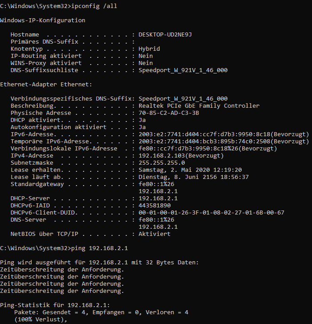This screenshot has height=324, width=312.
Task: Click the Hybrid Knotentyp value
Action: pos(149,49)
